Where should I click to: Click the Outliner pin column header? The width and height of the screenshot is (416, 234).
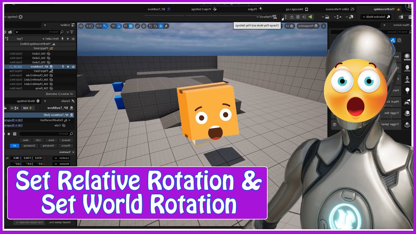pos(63,39)
